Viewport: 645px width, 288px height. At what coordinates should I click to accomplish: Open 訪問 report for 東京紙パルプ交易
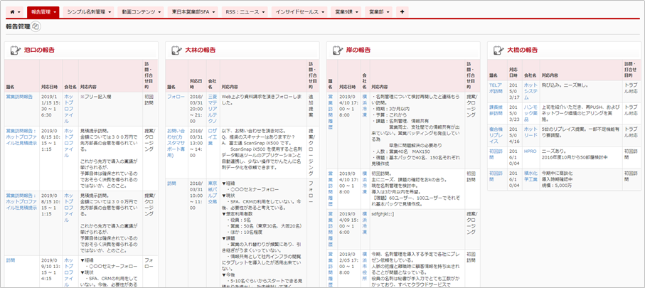[x=171, y=183]
